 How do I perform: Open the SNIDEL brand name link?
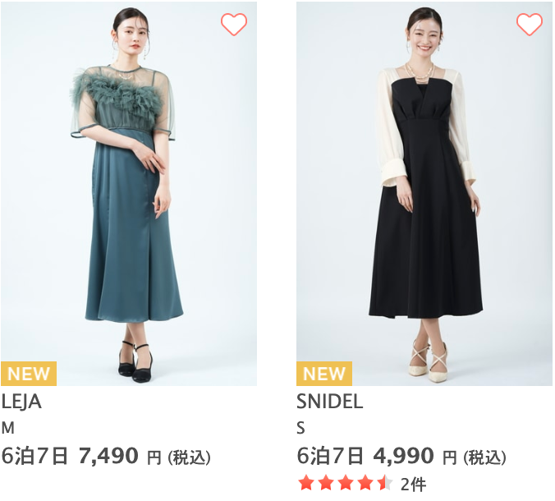(330, 402)
